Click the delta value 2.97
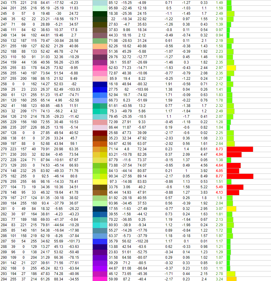 (219, 68)
